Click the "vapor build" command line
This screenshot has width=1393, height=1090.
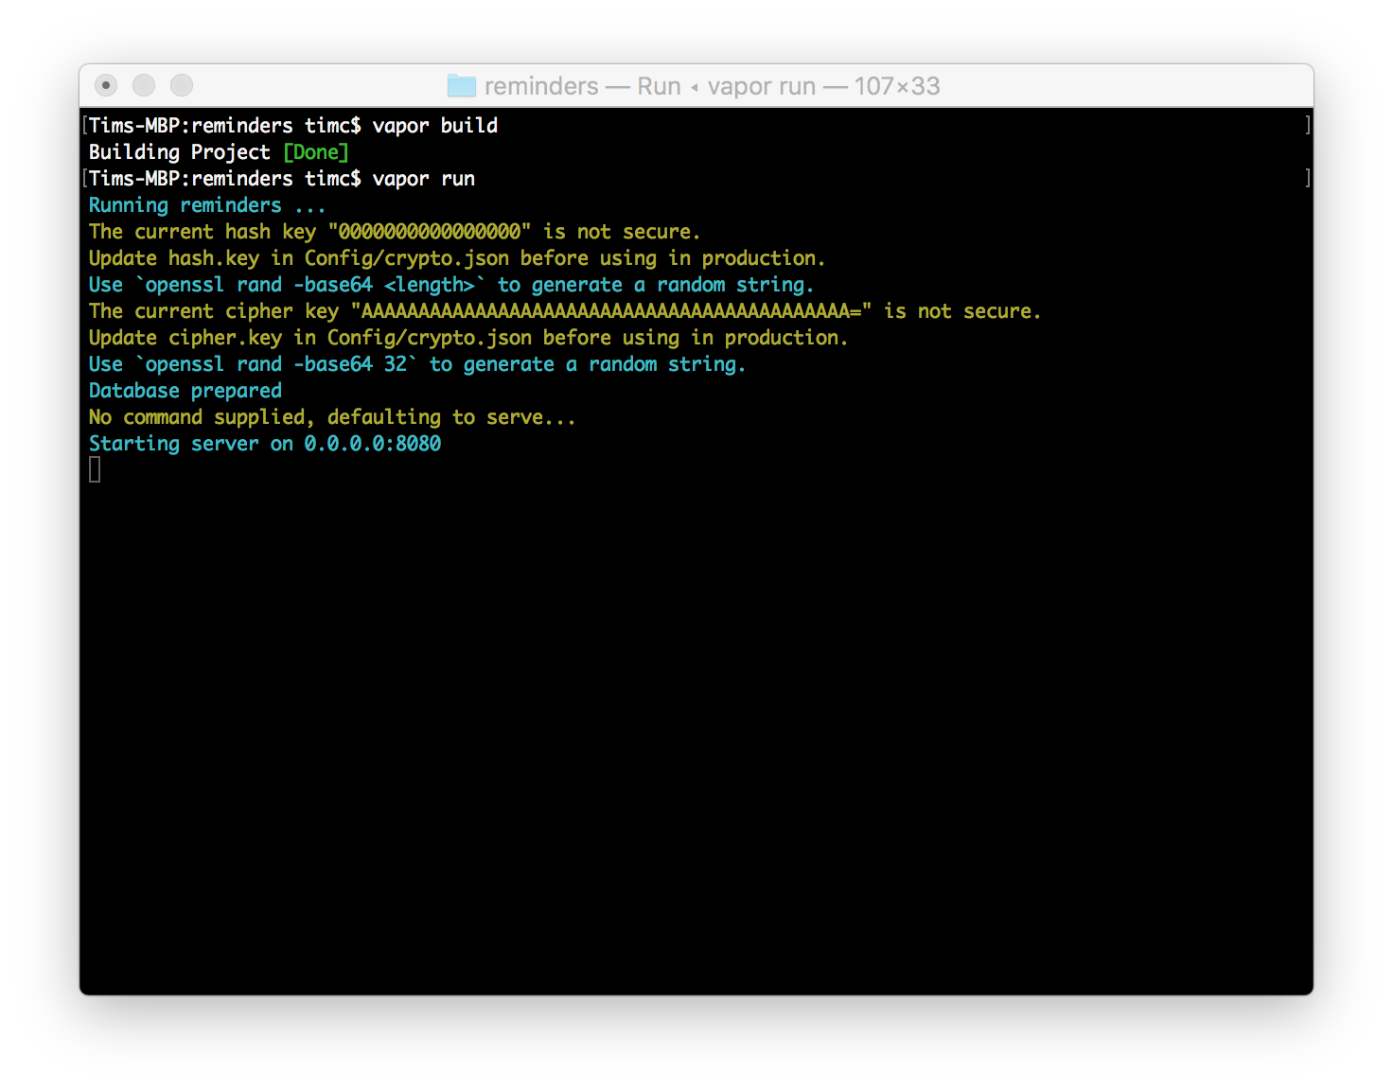(293, 126)
